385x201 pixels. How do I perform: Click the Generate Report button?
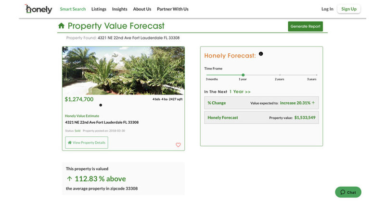[x=305, y=26]
